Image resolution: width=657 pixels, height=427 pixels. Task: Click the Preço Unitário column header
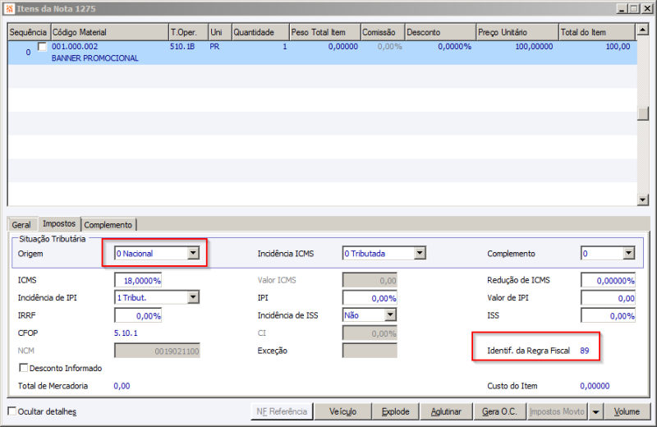pyautogui.click(x=517, y=32)
